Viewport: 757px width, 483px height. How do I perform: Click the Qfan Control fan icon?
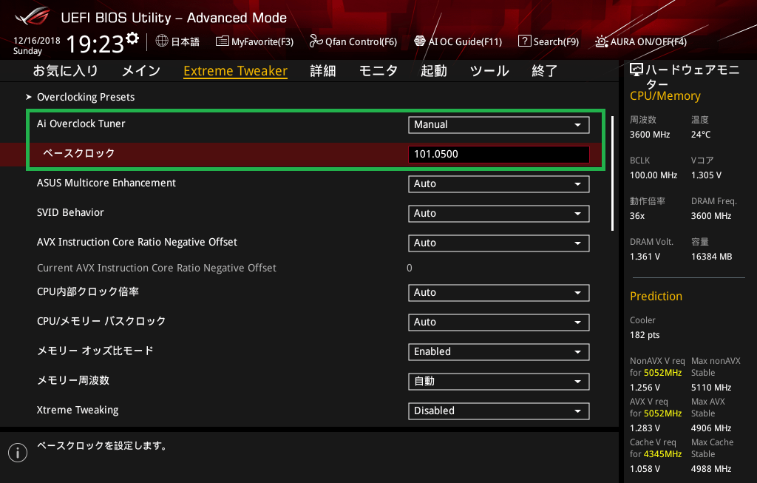pos(316,41)
